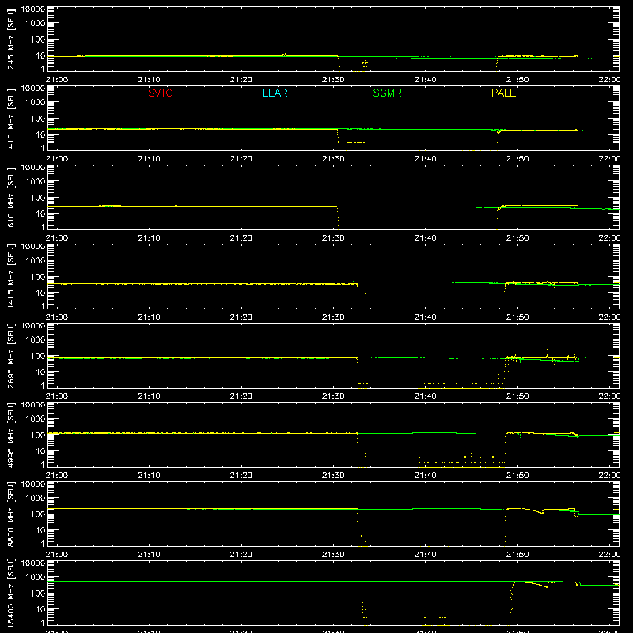The height and width of the screenshot is (633, 633).
Task: Click 21:00 time label beneath the 1415 MHz plot
Action: tap(57, 317)
